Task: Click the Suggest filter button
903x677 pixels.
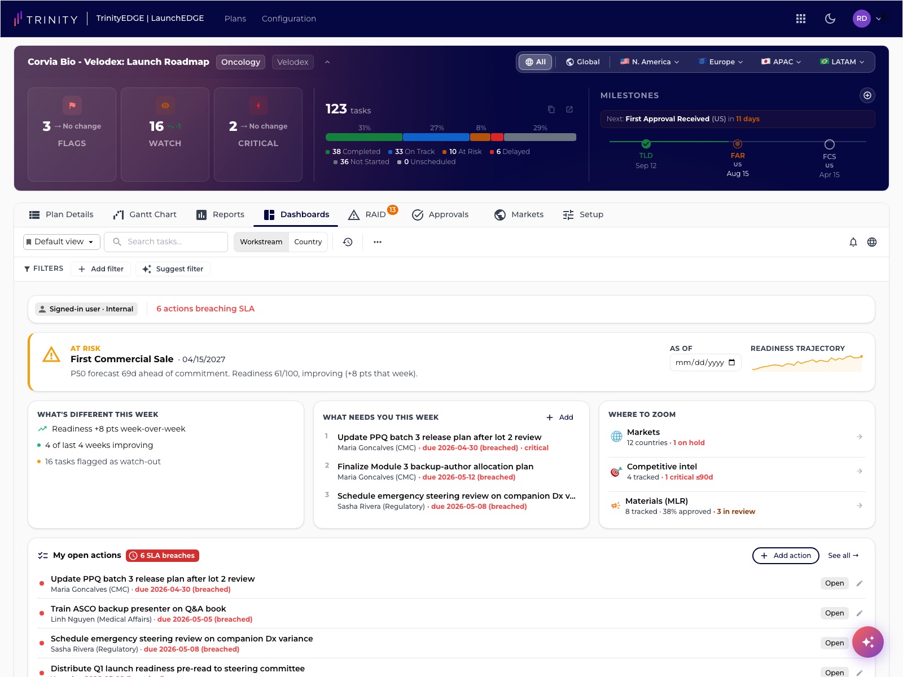Action: click(173, 269)
